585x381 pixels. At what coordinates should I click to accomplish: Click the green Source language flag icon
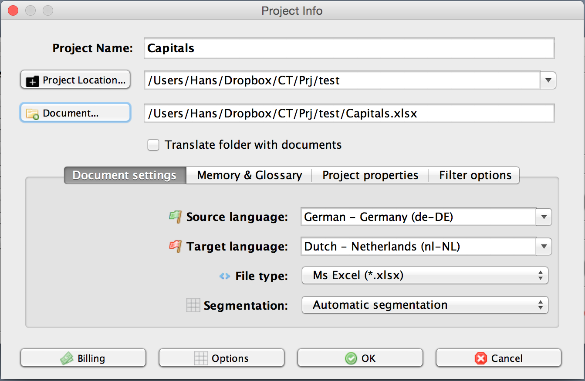point(175,217)
